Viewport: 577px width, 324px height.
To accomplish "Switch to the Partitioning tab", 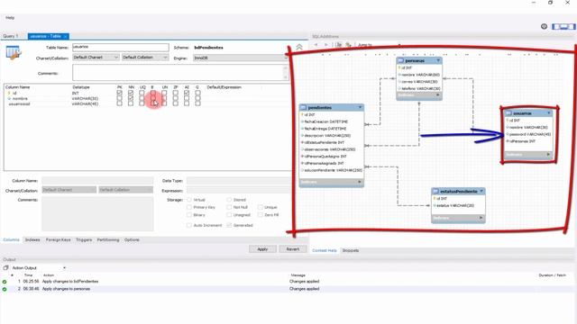I will 108,240.
